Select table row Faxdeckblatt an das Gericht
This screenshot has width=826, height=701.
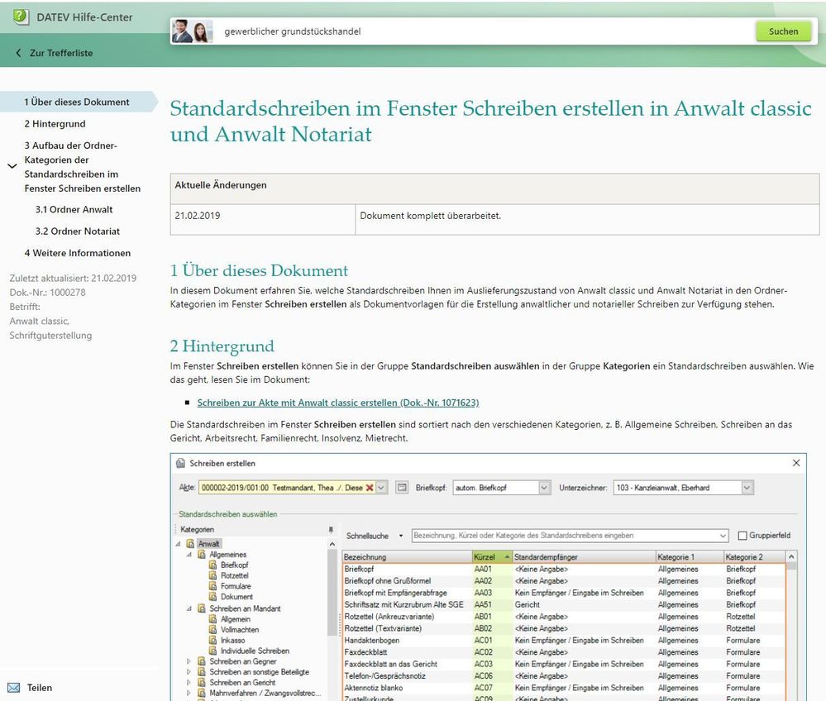(x=564, y=664)
